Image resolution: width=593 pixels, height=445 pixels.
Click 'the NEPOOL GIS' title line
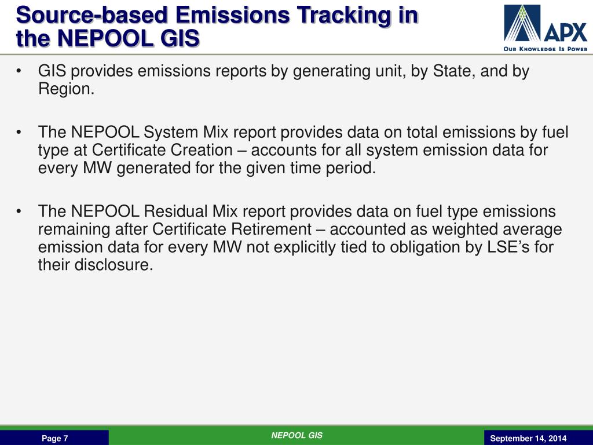click(x=108, y=38)
